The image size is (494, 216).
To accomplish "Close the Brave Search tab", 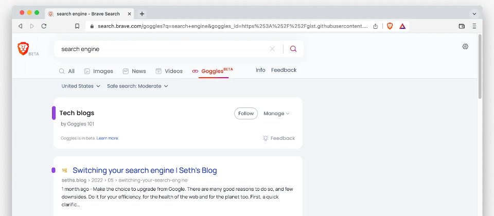I will tap(129, 14).
